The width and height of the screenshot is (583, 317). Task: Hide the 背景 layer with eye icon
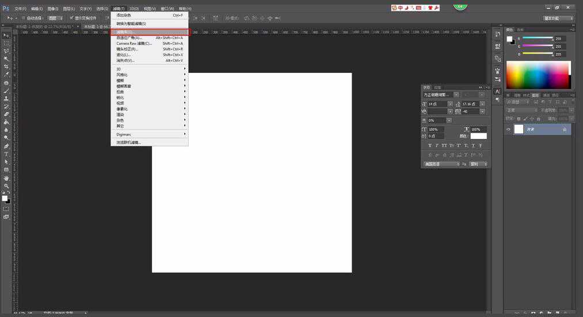tap(508, 130)
